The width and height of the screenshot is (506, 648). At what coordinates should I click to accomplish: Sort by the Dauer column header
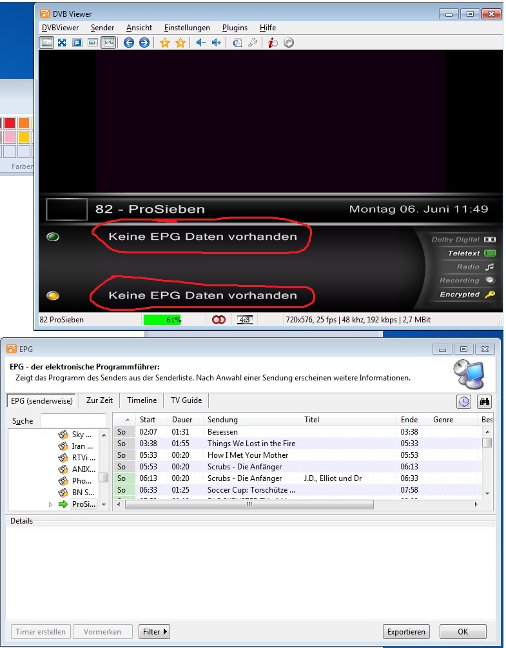186,420
